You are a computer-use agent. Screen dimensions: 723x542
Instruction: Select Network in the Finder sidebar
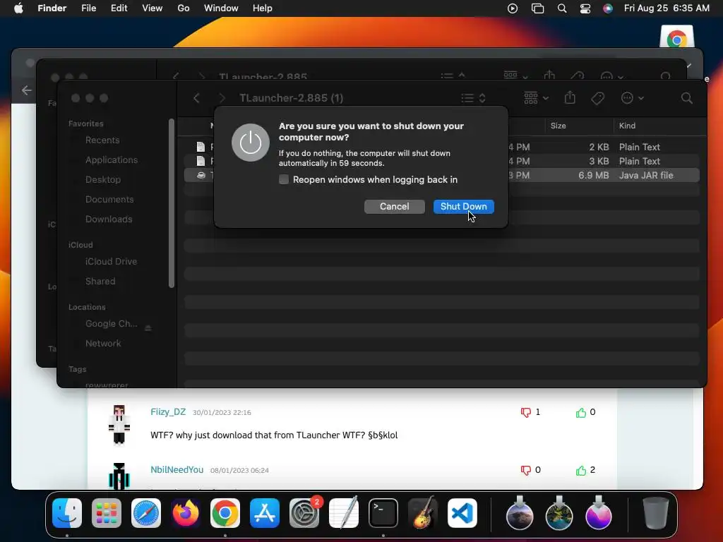[x=103, y=344]
